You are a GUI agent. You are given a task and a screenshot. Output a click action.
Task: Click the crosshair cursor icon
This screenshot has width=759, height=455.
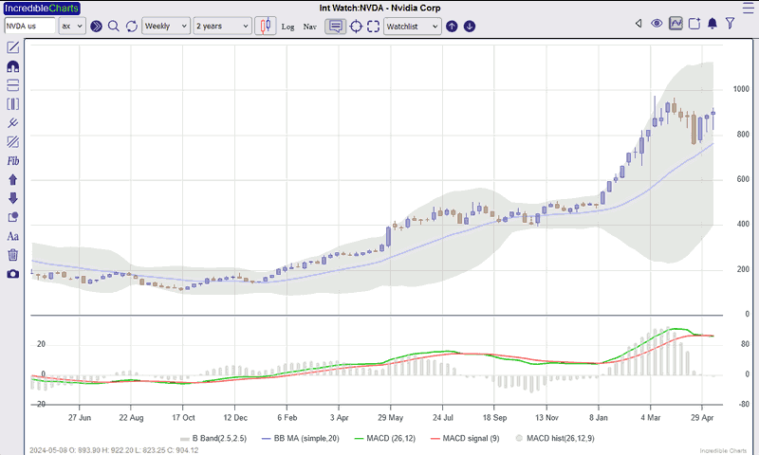pos(356,27)
